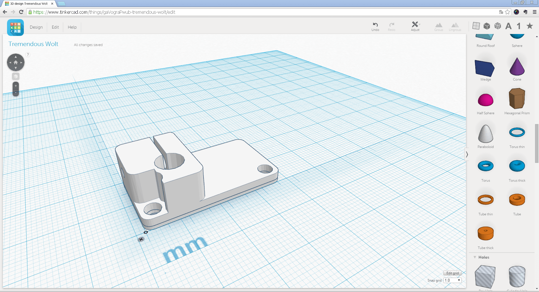Reload the browser page
The height and width of the screenshot is (292, 539).
click(x=21, y=12)
